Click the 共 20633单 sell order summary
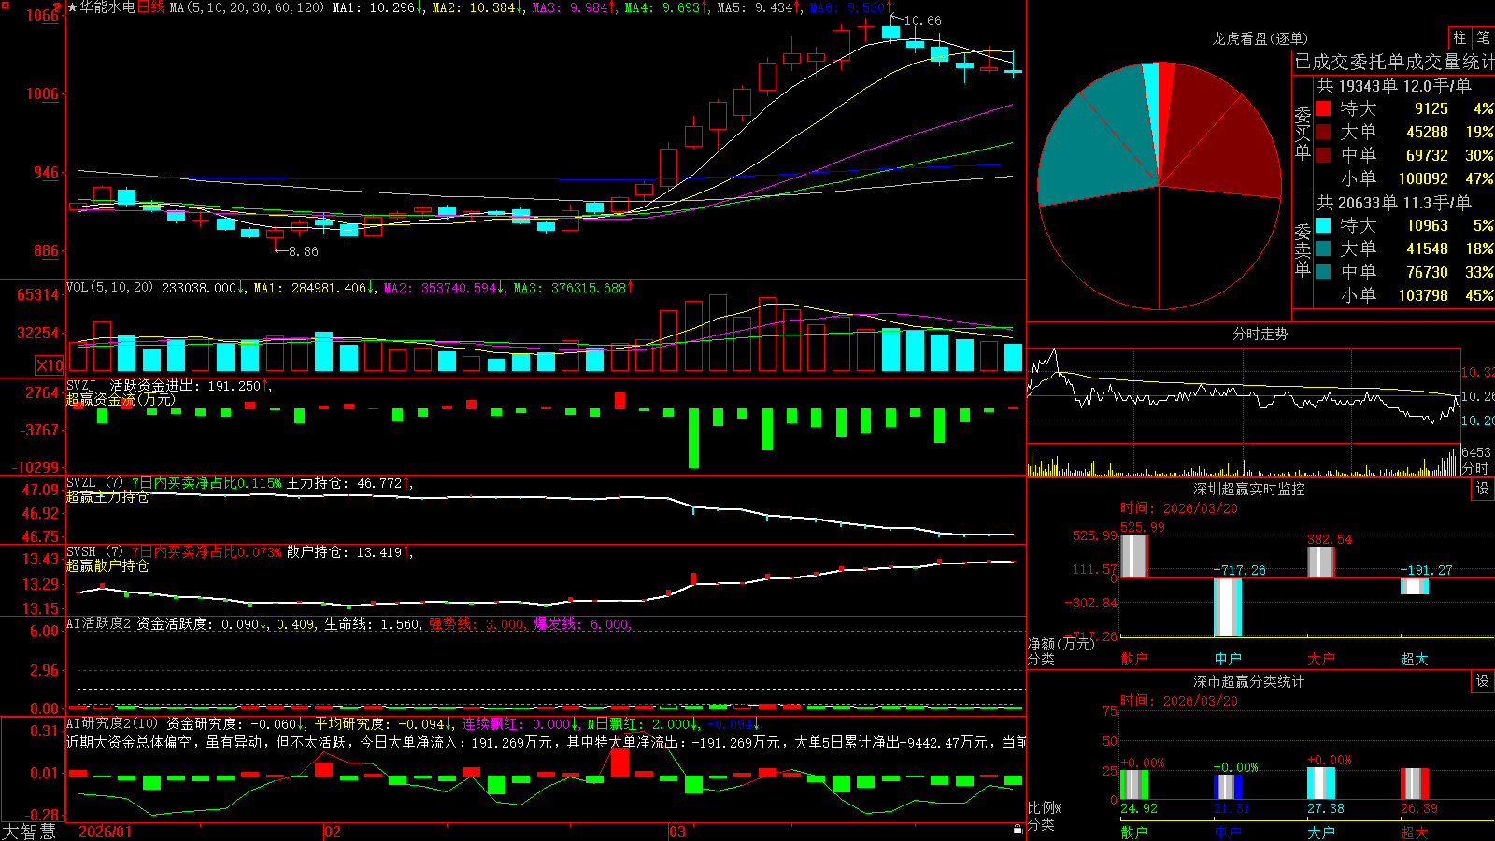1495x841 pixels. tap(1393, 202)
